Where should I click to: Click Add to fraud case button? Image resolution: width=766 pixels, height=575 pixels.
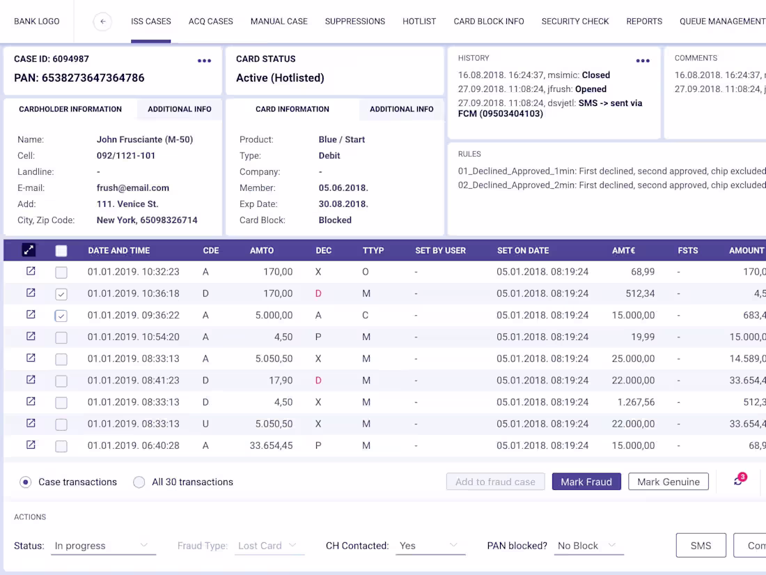[x=495, y=482]
